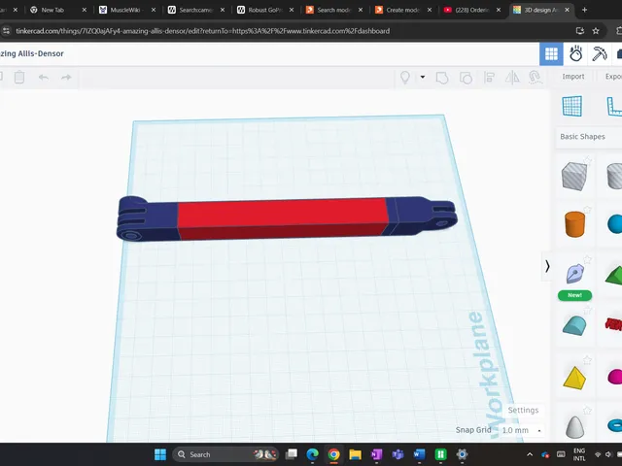Screen dimensions: 622x466
Task: Open the Snap Grid 1.0 mm dropdown
Action: point(522,430)
